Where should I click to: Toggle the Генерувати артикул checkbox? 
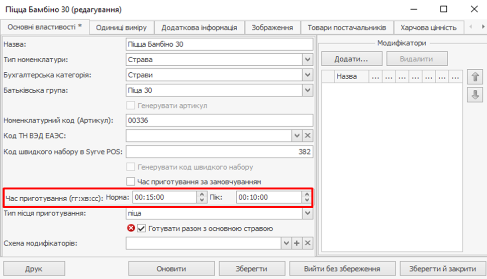[x=131, y=106]
